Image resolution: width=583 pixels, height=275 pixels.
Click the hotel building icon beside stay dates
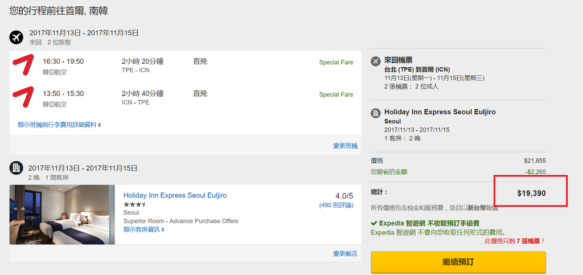tap(17, 168)
